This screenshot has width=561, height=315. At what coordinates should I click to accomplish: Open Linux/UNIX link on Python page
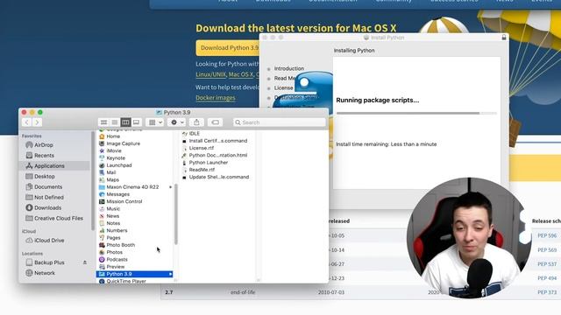click(210, 74)
